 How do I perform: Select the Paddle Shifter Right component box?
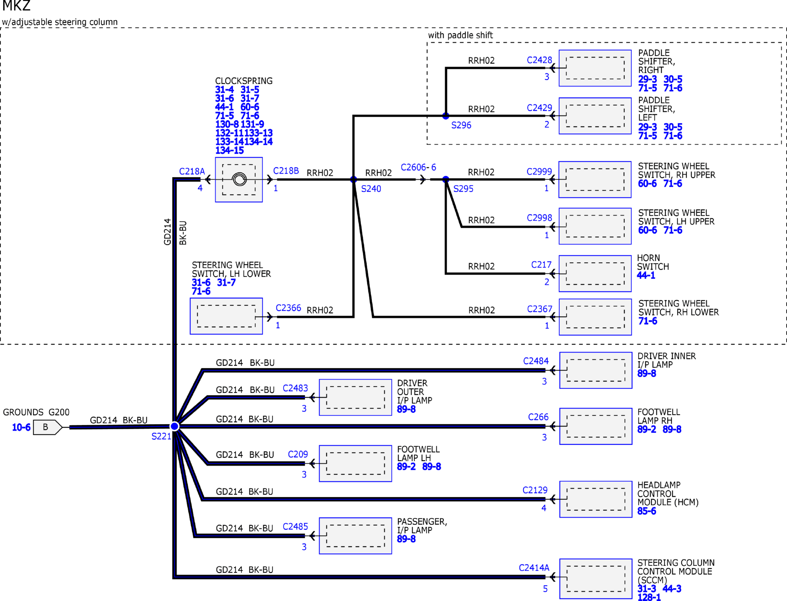pos(595,68)
